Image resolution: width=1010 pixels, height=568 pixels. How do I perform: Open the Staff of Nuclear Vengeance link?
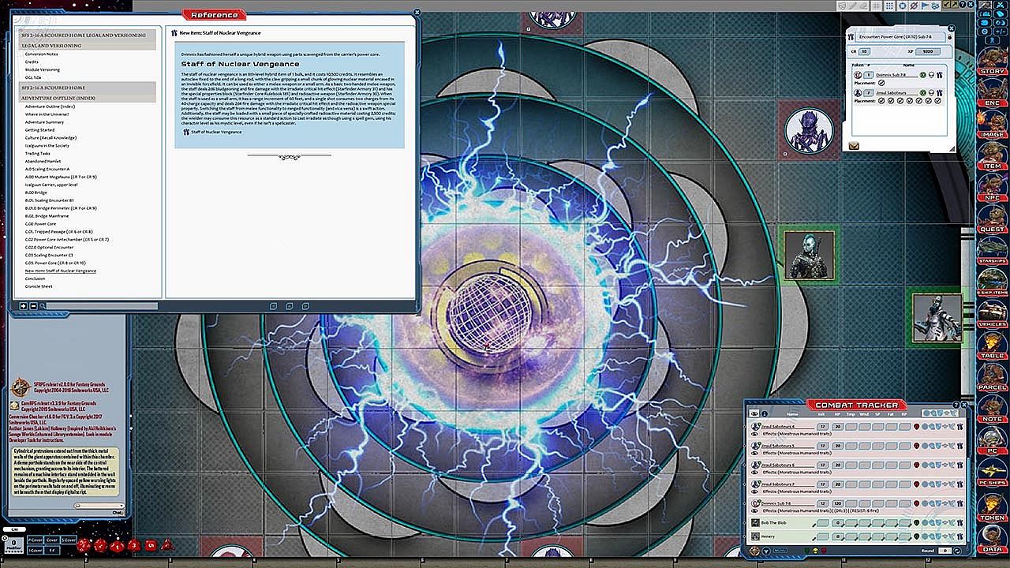coord(215,132)
